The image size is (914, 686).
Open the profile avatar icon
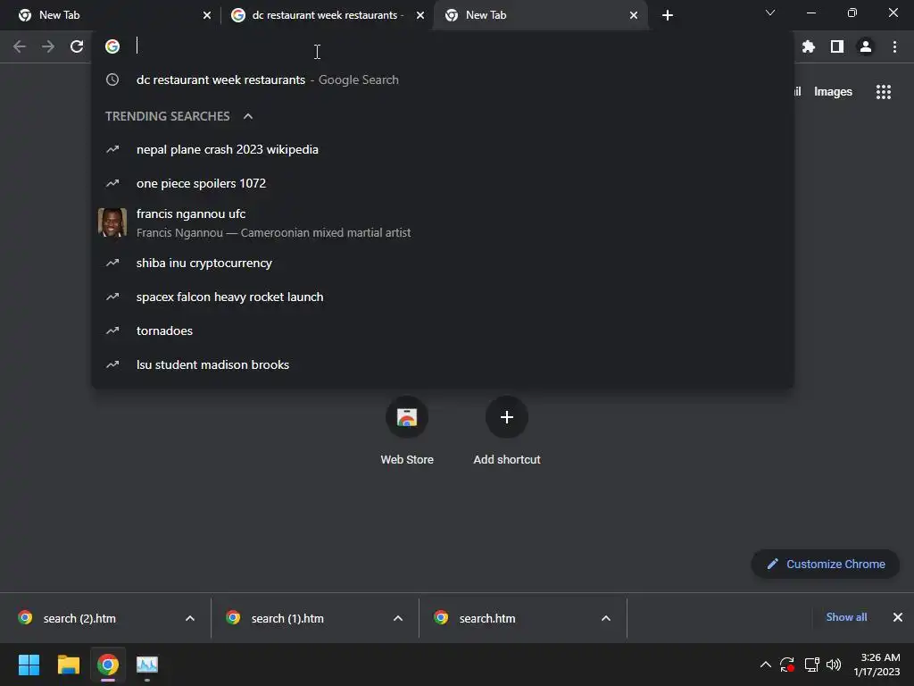866,46
